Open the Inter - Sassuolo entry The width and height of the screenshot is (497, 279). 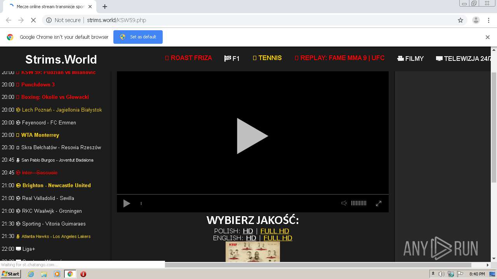click(x=40, y=172)
